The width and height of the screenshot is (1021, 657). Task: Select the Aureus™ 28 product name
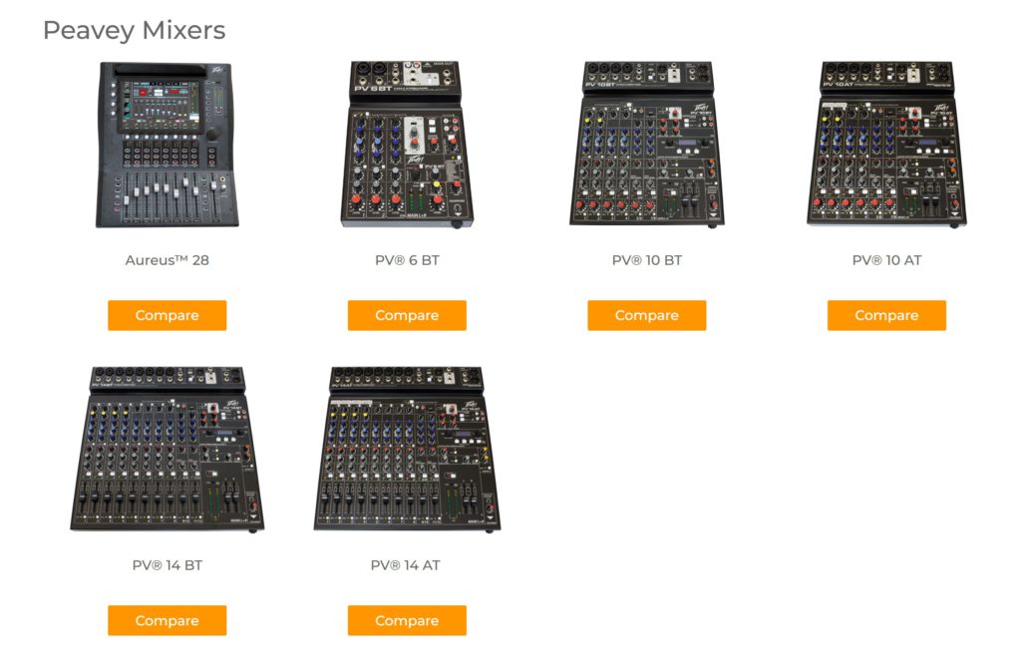click(168, 260)
